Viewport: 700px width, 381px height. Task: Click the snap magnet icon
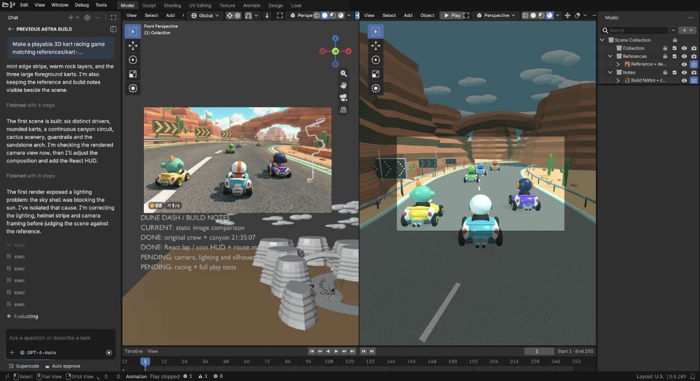click(248, 15)
